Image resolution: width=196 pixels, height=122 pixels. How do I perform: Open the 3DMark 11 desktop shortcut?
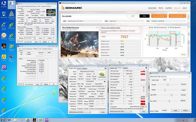tap(4, 37)
